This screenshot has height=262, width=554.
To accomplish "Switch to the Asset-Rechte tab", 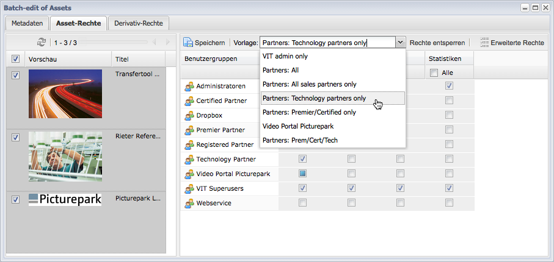I will click(x=78, y=23).
